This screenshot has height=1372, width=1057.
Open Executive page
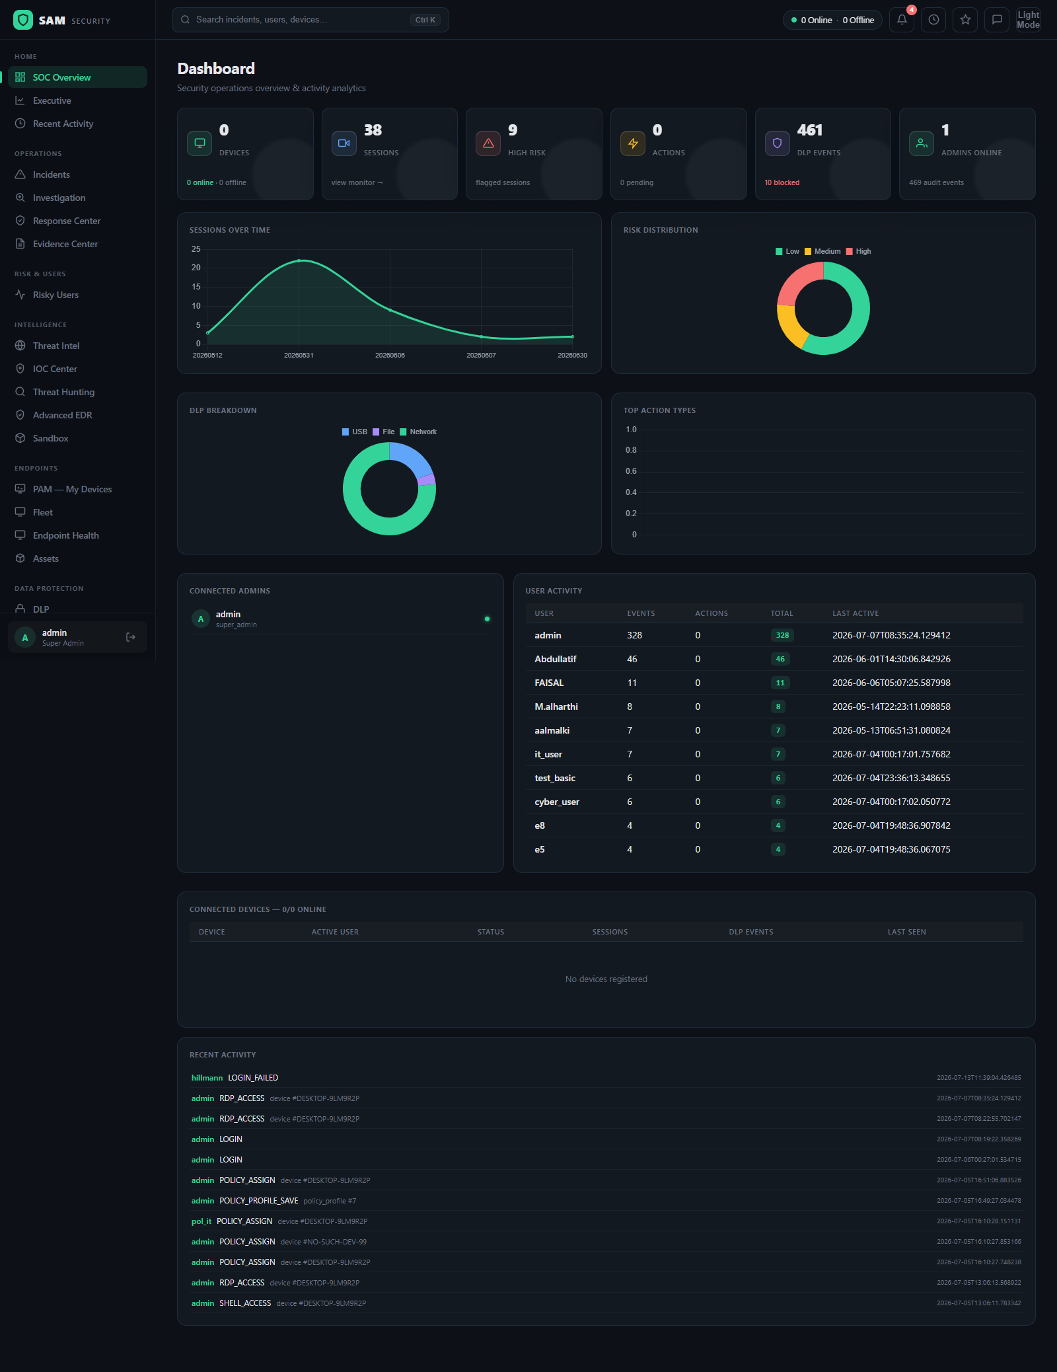(77, 100)
